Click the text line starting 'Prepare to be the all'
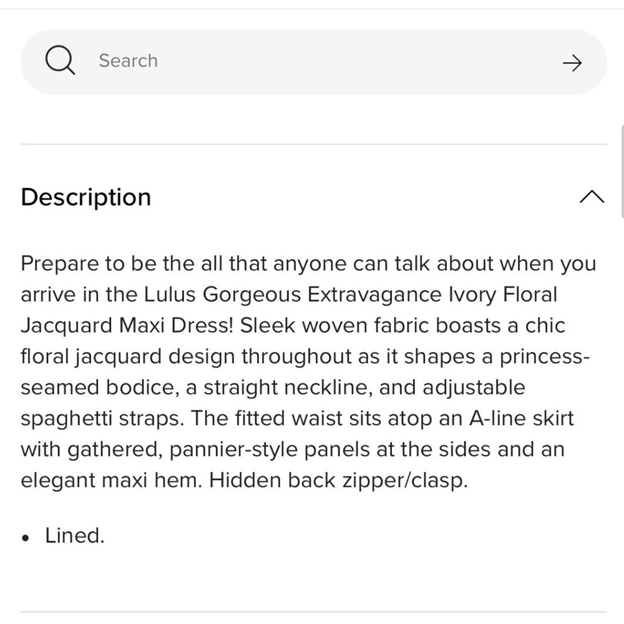This screenshot has height=624, width=624. tap(308, 264)
